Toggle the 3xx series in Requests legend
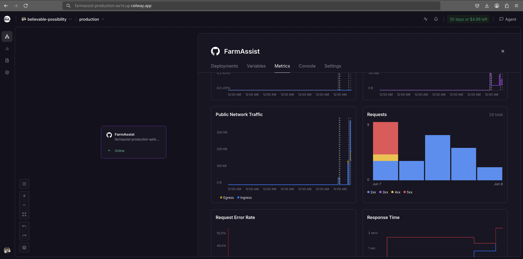This screenshot has width=523, height=259. [x=384, y=192]
